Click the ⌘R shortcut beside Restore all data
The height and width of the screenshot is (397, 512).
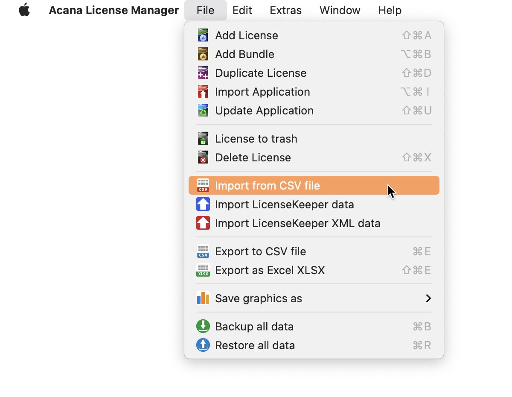422,345
